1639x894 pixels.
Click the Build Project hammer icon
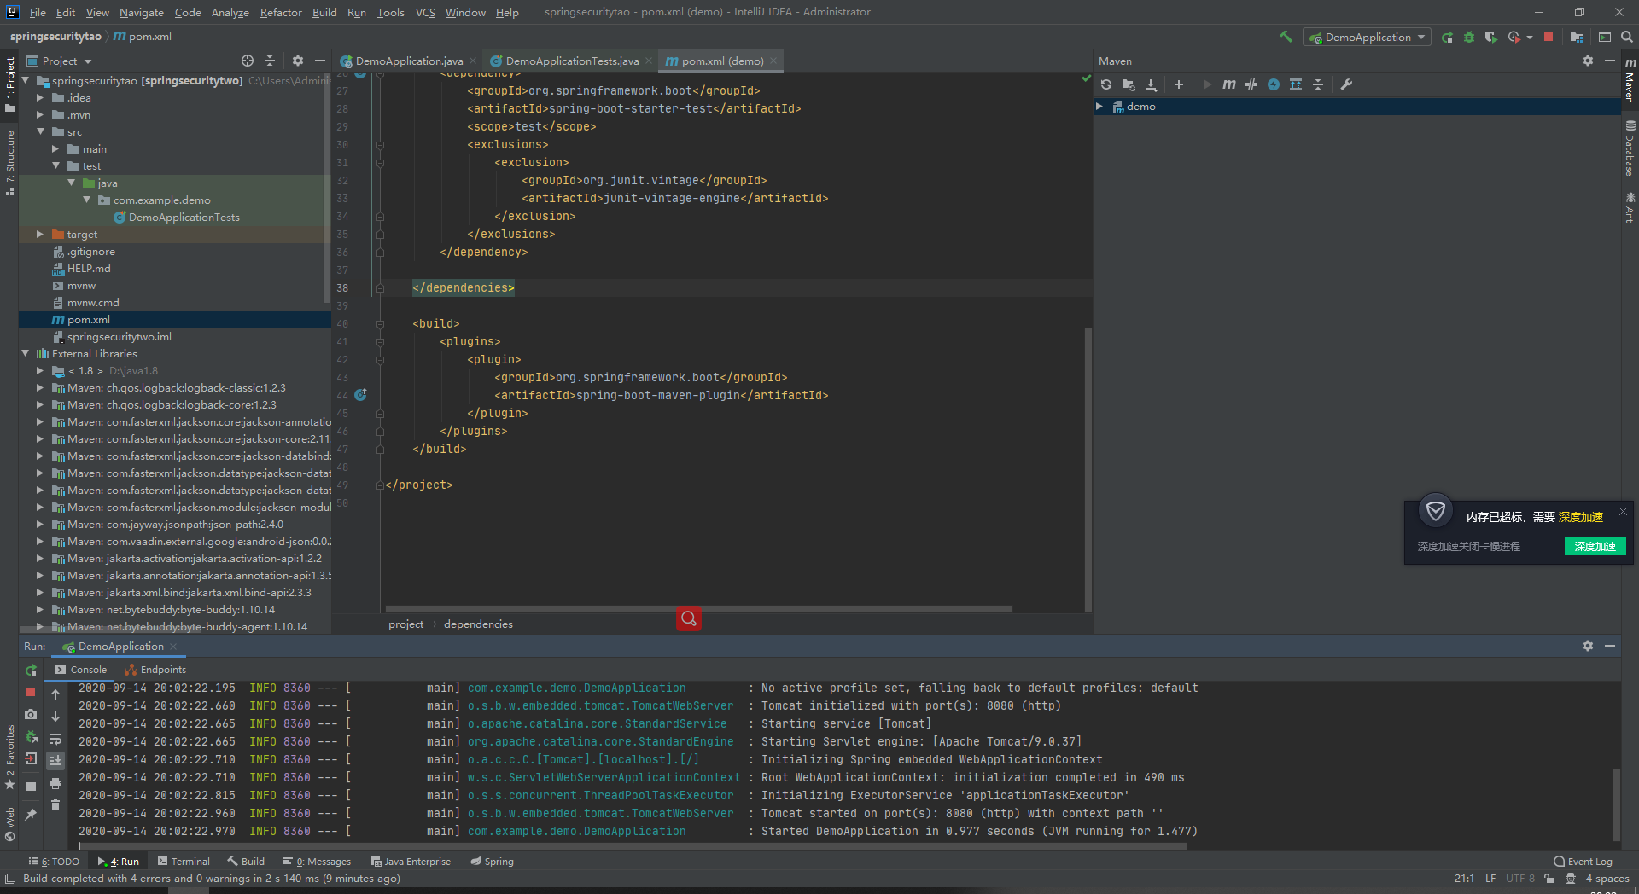[x=1286, y=37]
